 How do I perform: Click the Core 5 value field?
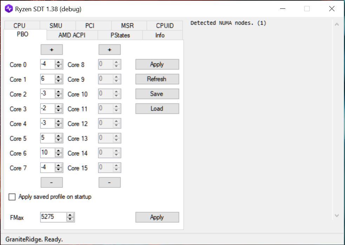[47, 138]
